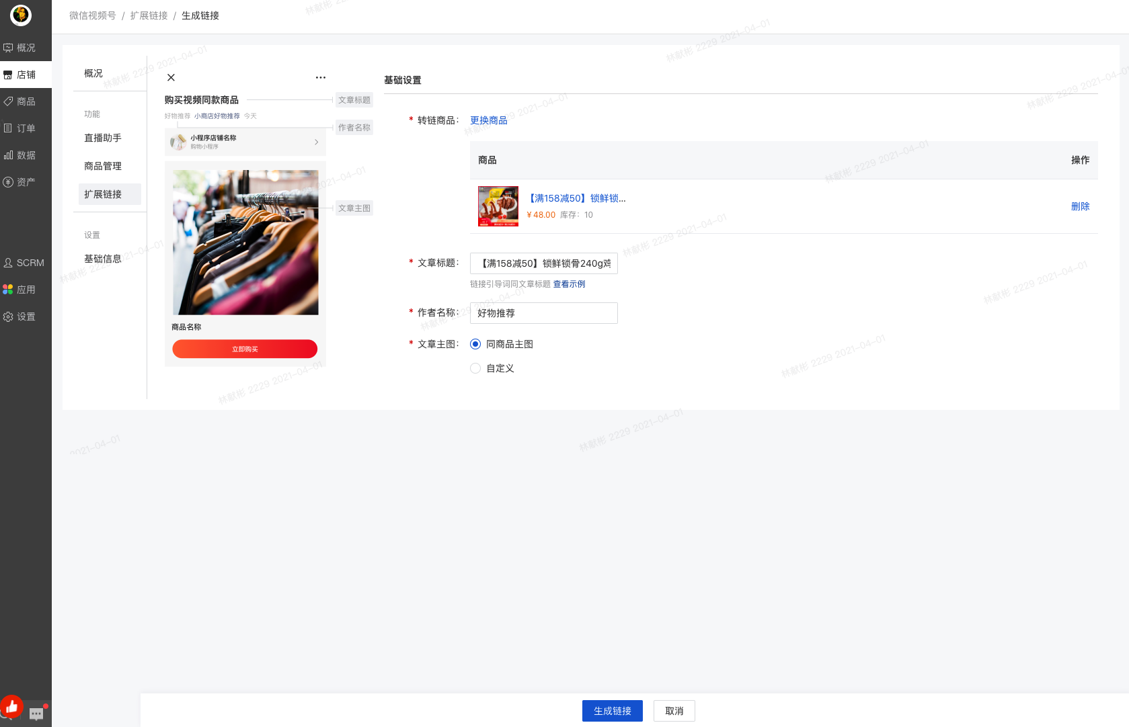Click the preview three-dots more menu
Viewport: 1129px width, 727px height.
[321, 77]
